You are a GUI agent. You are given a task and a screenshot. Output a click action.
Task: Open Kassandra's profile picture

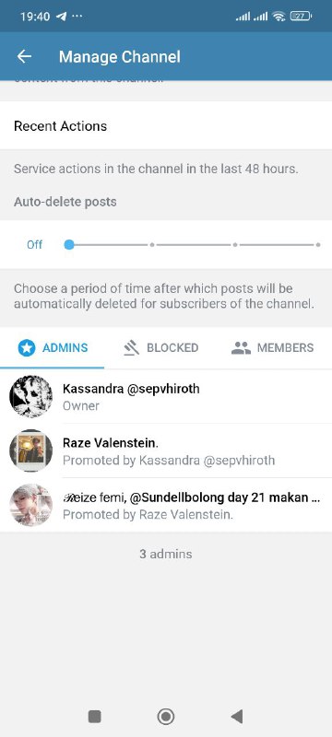tap(30, 396)
